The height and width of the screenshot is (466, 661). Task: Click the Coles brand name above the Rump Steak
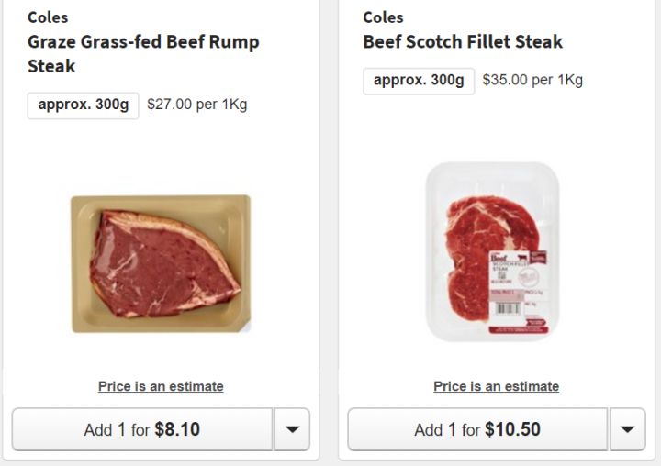tap(48, 17)
